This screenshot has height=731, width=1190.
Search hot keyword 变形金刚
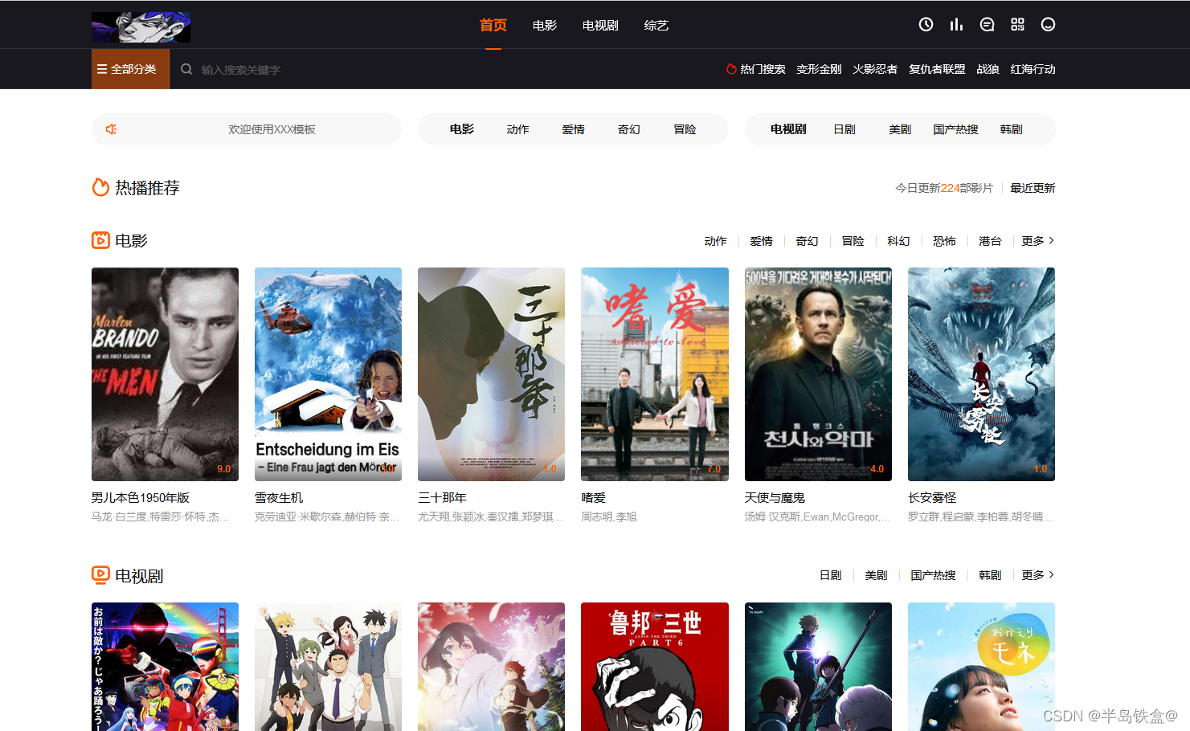tap(819, 69)
